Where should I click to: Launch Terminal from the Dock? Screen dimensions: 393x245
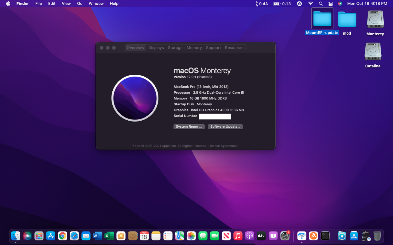pyautogui.click(x=325, y=236)
